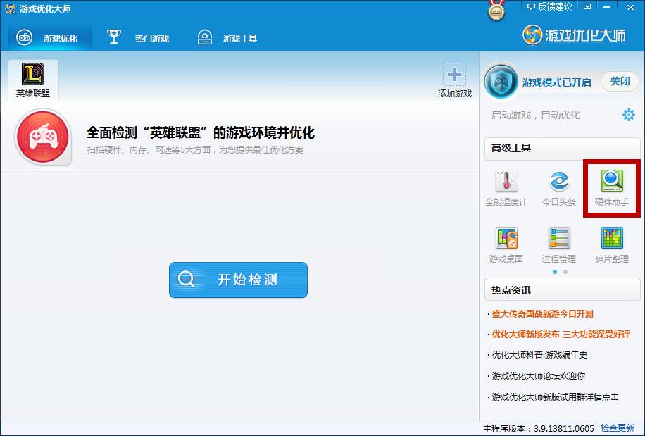The image size is (645, 436).
Task: Select the 游戏优化 tab
Action: (x=48, y=38)
